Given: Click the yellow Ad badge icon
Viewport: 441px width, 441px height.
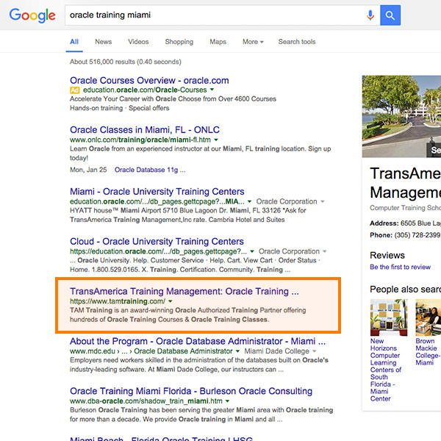Looking at the screenshot, I should click(x=74, y=90).
